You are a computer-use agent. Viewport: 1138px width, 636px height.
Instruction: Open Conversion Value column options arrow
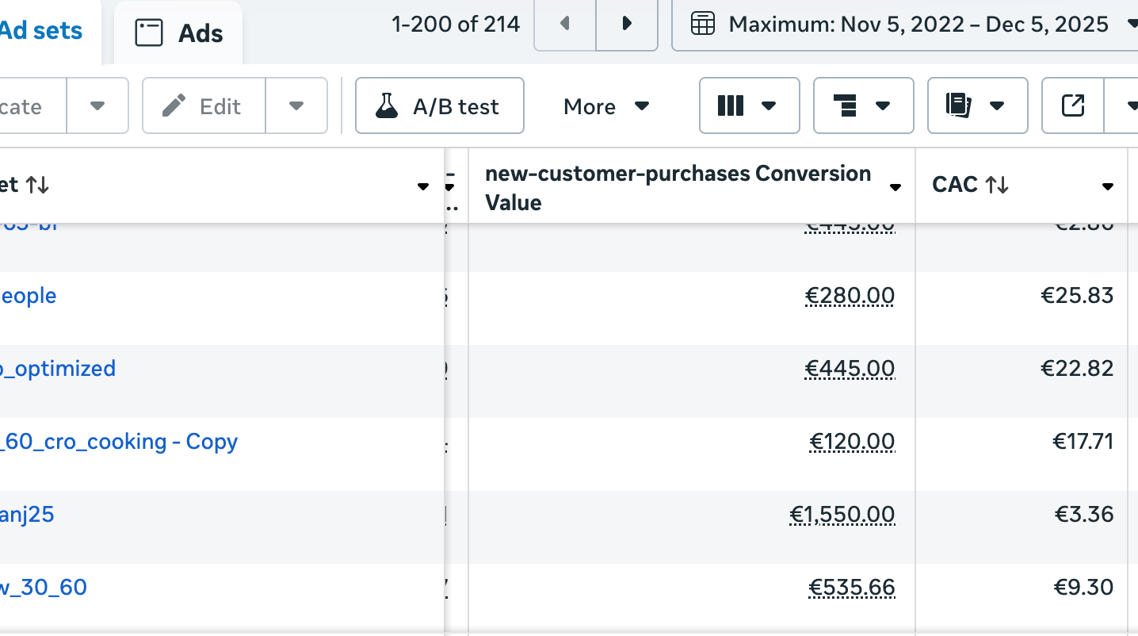coord(896,187)
